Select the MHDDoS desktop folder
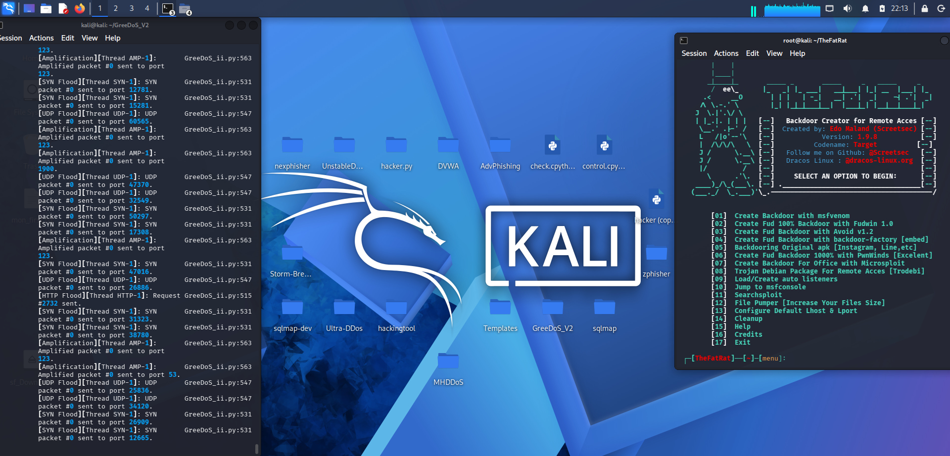950x456 pixels. [x=448, y=368]
